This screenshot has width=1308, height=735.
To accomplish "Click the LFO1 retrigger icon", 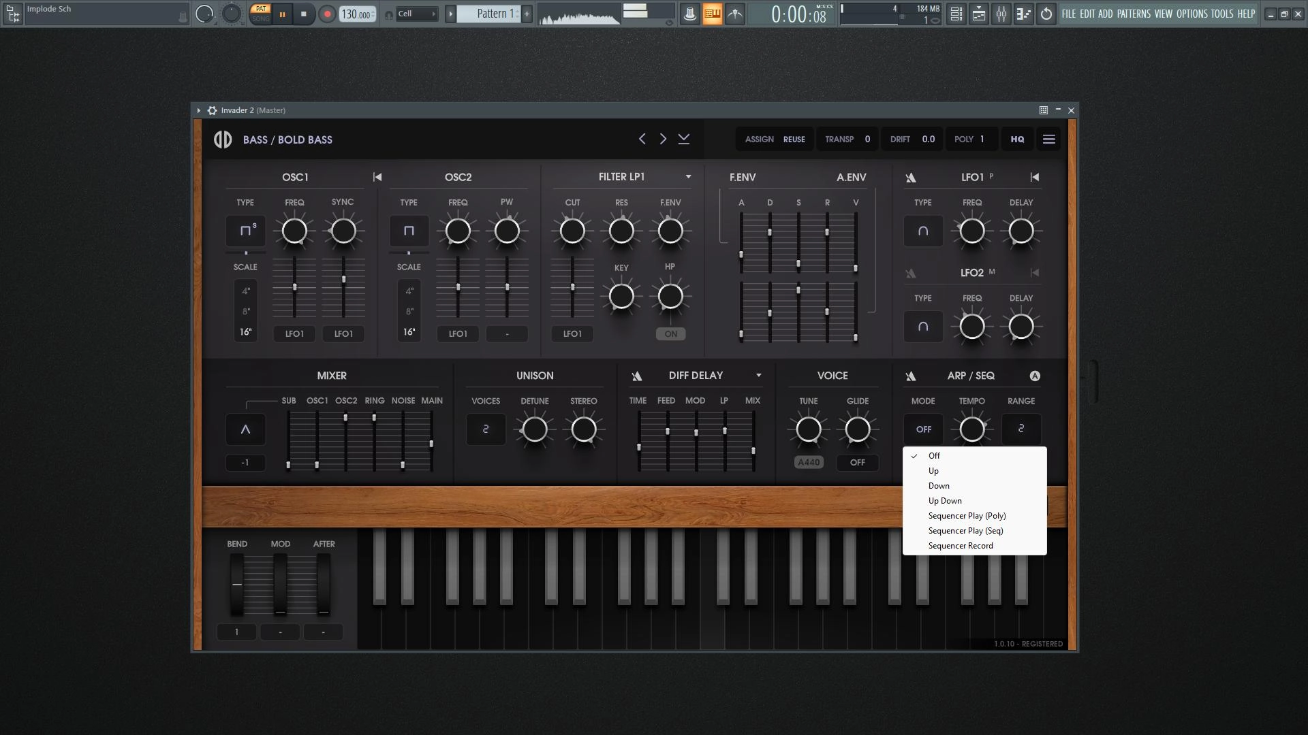I will (x=1035, y=177).
